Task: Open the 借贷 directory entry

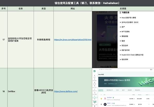Action: [x=123, y=41]
